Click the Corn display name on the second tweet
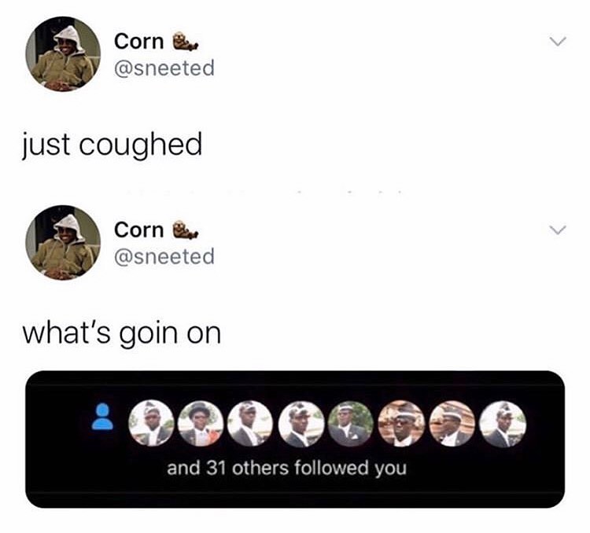The image size is (590, 533). 138,230
